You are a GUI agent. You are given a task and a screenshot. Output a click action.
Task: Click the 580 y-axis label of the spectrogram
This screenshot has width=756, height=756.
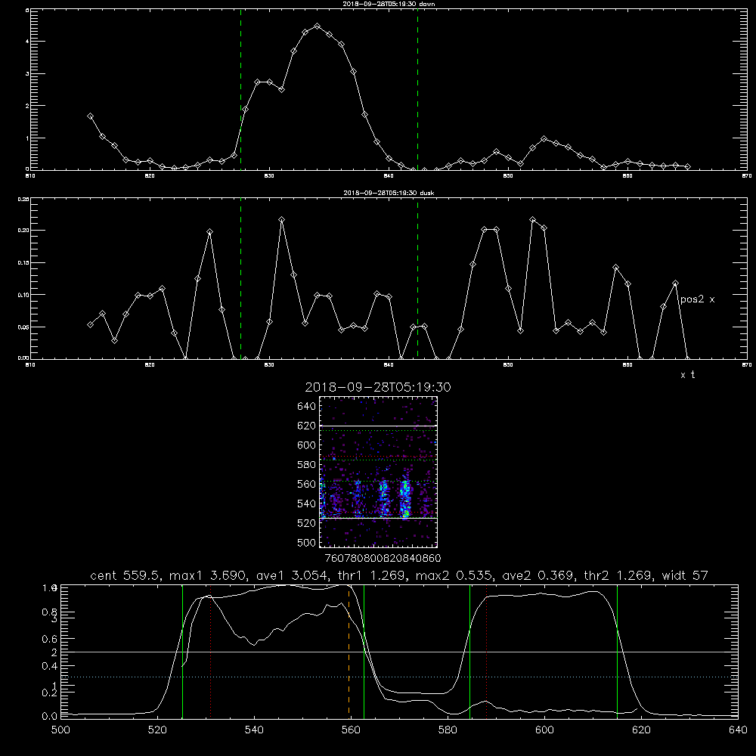(307, 465)
